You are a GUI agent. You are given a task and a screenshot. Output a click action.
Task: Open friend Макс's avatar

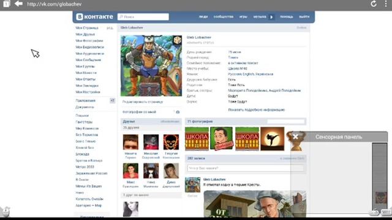[130, 171]
